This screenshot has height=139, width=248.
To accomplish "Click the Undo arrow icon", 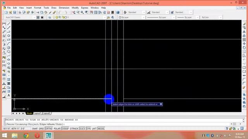I will click(x=60, y=12).
